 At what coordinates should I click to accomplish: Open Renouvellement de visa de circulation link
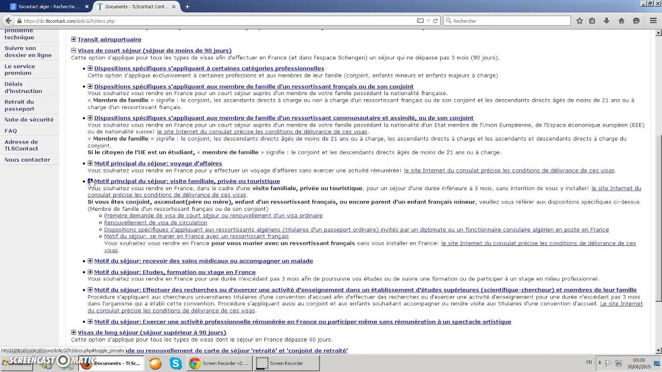point(156,223)
